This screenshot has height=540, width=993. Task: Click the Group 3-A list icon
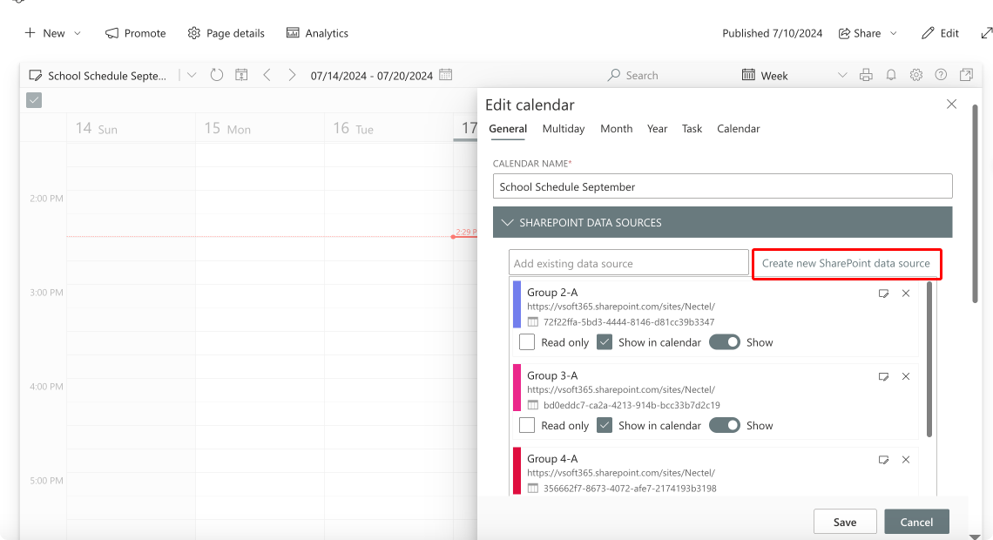click(x=532, y=405)
